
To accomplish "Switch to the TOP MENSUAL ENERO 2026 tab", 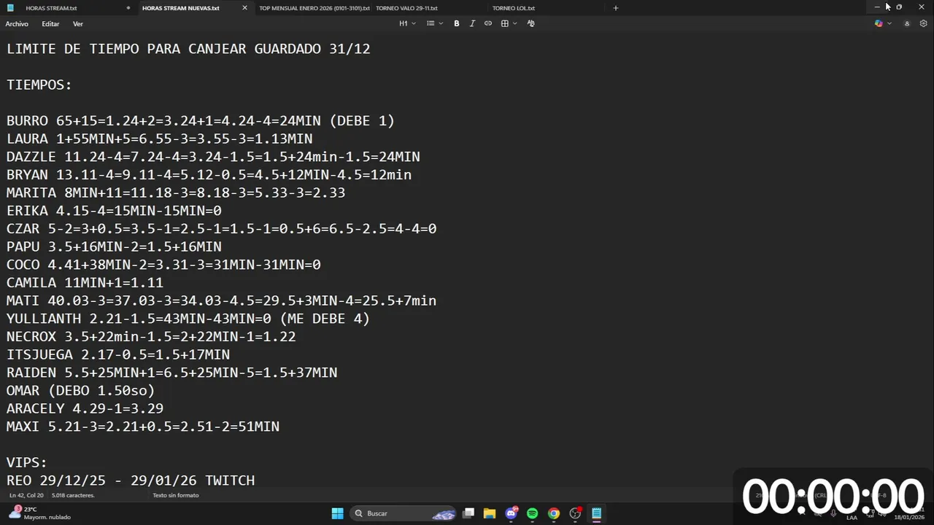I will click(x=314, y=8).
